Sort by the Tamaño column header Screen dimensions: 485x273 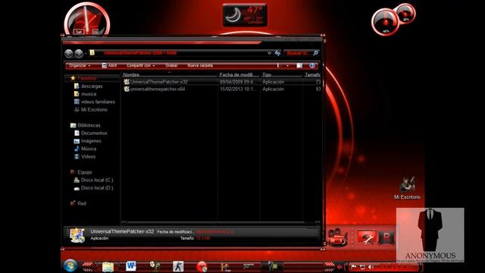point(311,74)
